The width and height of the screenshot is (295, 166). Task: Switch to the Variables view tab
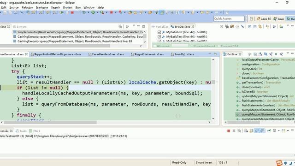(x=160, y=27)
